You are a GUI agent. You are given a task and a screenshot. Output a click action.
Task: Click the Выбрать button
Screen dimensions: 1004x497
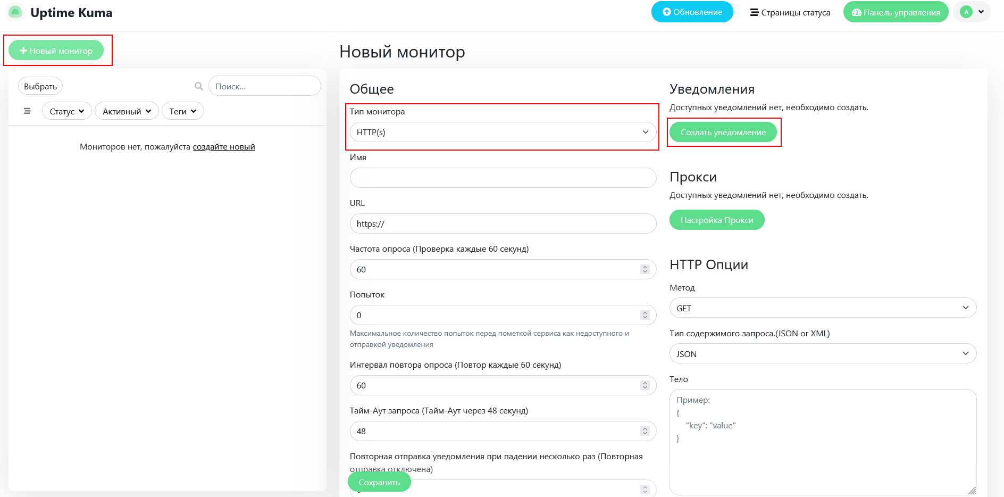click(x=40, y=86)
